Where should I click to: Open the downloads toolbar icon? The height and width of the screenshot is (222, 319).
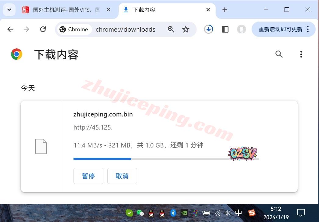[x=209, y=29]
